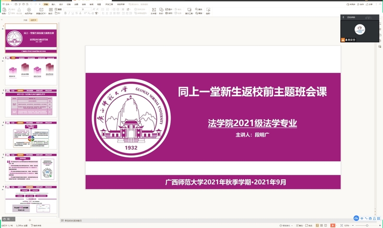Switch to the Home ribbon tab
This screenshot has width=383, height=228.
(x=46, y=4)
